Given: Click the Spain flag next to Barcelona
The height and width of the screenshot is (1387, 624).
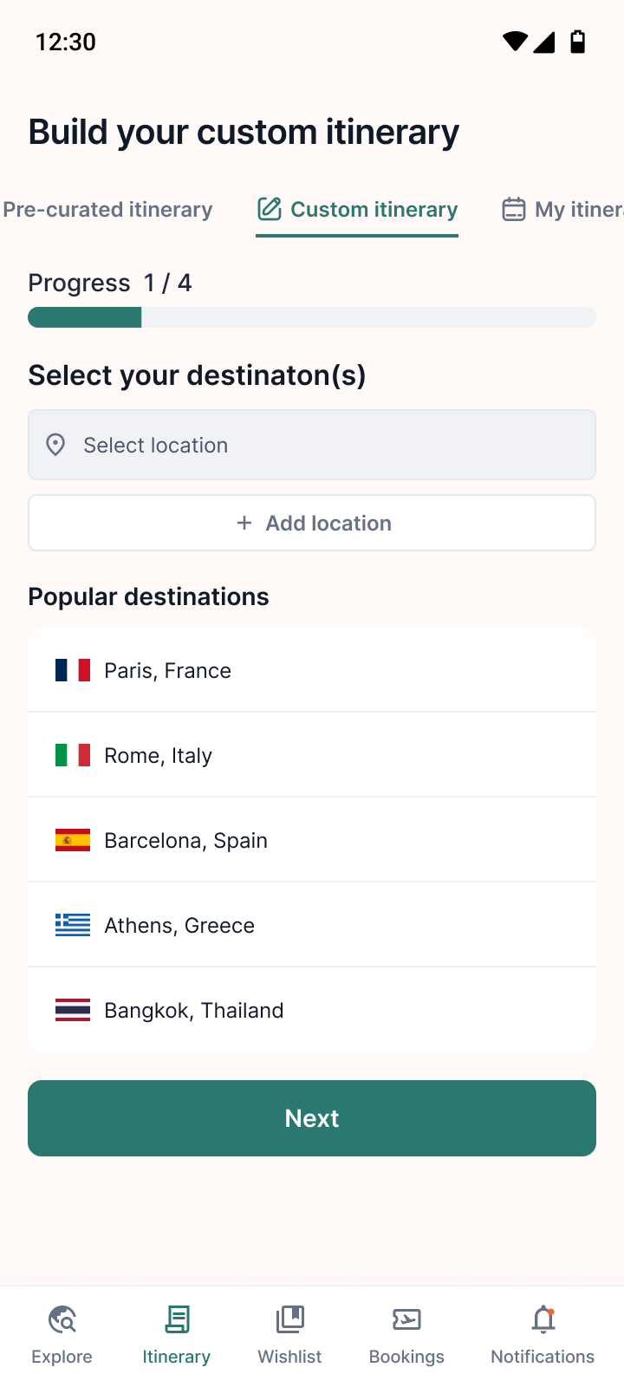Looking at the screenshot, I should [x=73, y=839].
